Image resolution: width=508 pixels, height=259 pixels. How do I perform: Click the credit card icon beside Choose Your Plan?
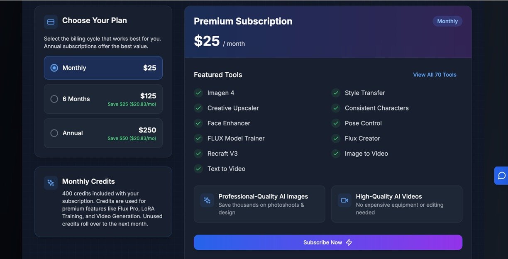click(51, 22)
